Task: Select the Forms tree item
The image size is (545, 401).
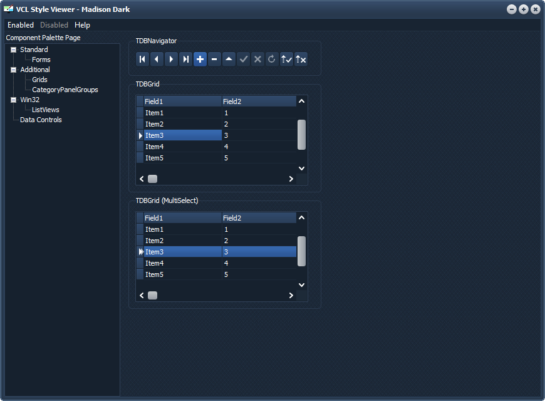Action: click(41, 60)
